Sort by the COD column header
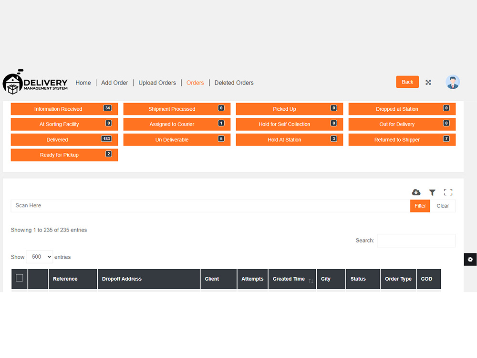 (429, 279)
